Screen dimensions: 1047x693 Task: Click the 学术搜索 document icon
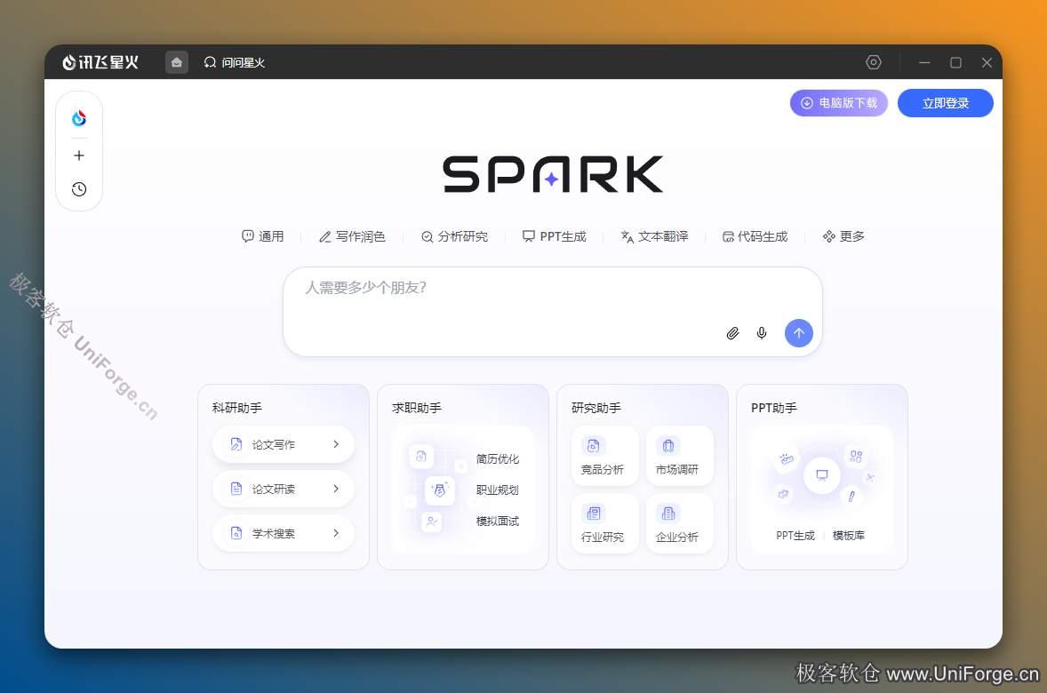pos(236,533)
